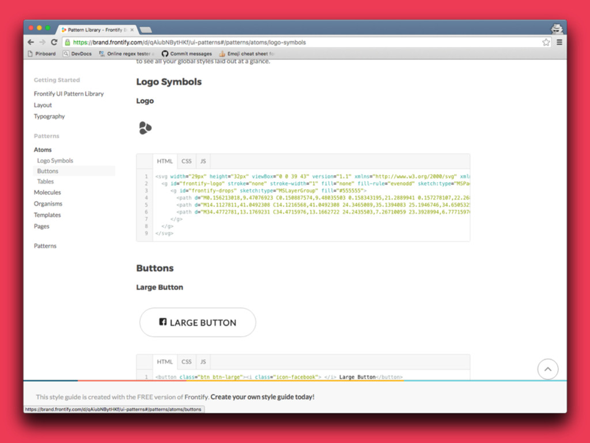Image resolution: width=590 pixels, height=443 pixels.
Task: Open the Pinboard bookmark
Action: pyautogui.click(x=41, y=54)
